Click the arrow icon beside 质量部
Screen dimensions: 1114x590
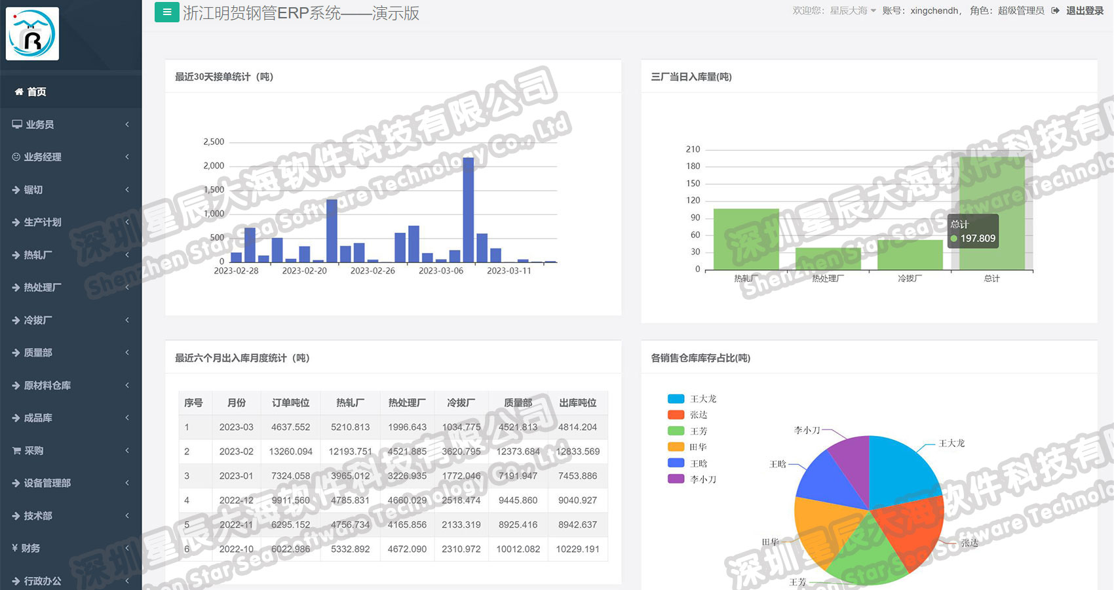(16, 353)
